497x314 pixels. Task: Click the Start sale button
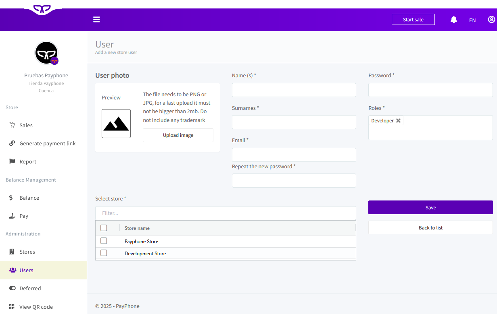413,19
